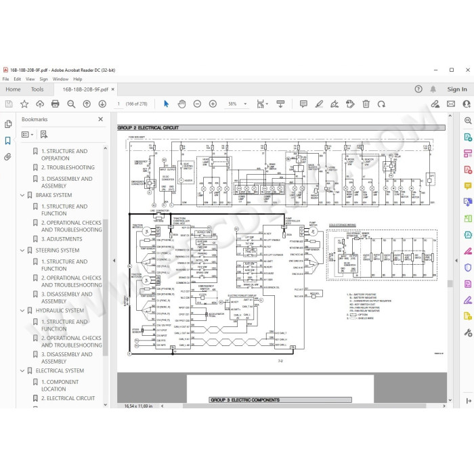The width and height of the screenshot is (474, 474).
Task: Add a sticky note comment
Action: click(303, 104)
